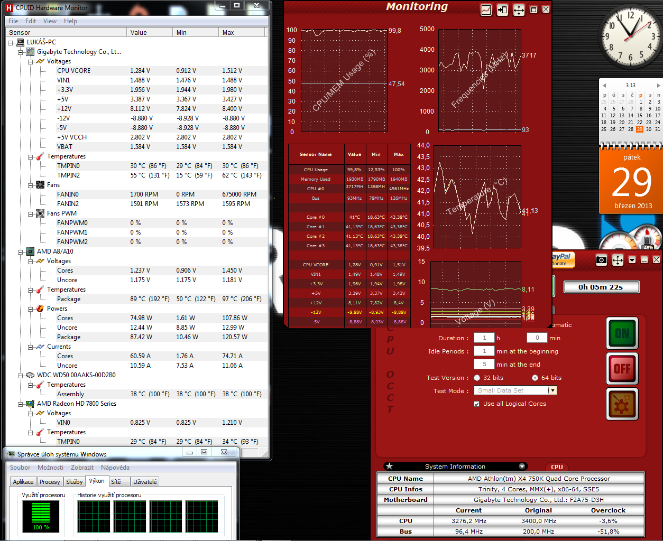Image resolution: width=663 pixels, height=541 pixels.
Task: Open the File menu in Hardware Monitor
Action: [x=13, y=21]
